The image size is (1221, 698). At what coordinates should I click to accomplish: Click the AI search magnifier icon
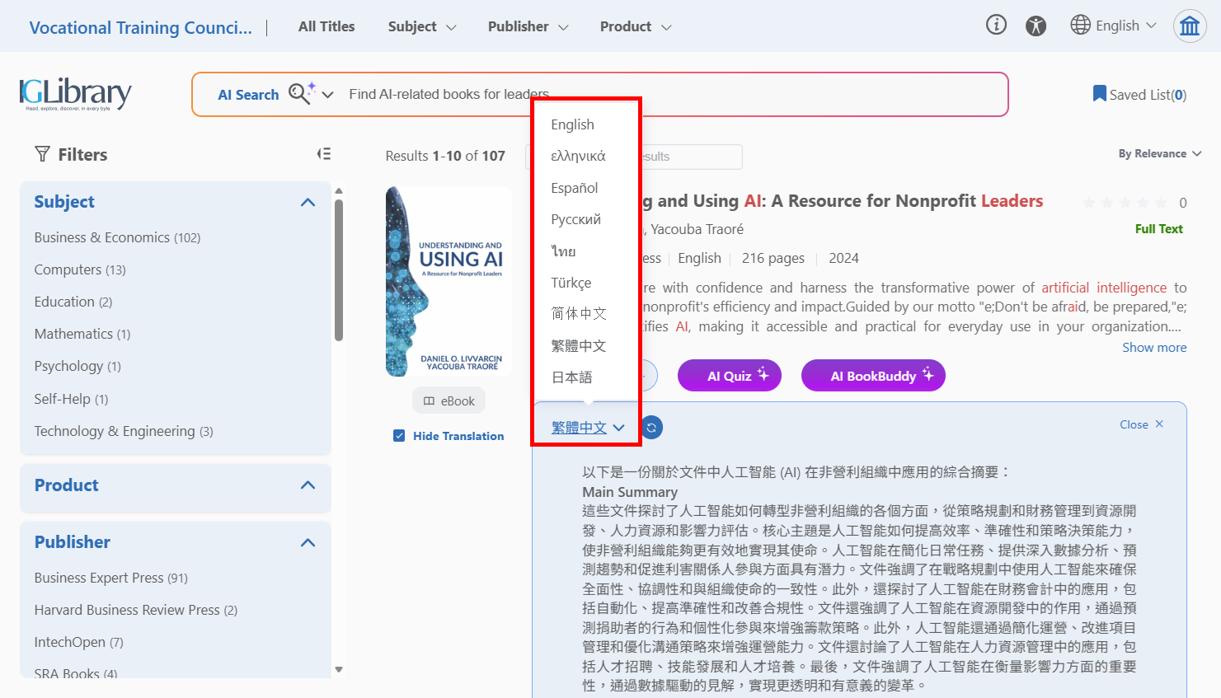click(301, 93)
